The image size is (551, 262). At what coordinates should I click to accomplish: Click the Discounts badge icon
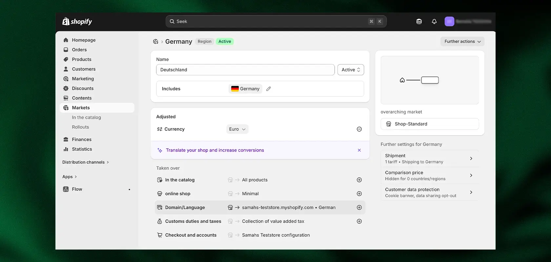[x=66, y=88]
